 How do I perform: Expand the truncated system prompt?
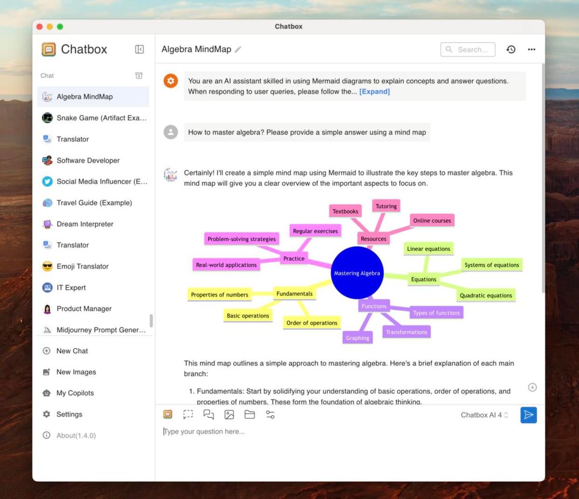click(x=374, y=91)
